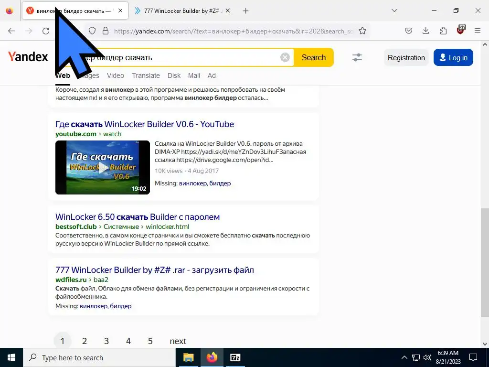Image resolution: width=489 pixels, height=367 pixels.
Task: Switch to Translate tab
Action: click(146, 76)
